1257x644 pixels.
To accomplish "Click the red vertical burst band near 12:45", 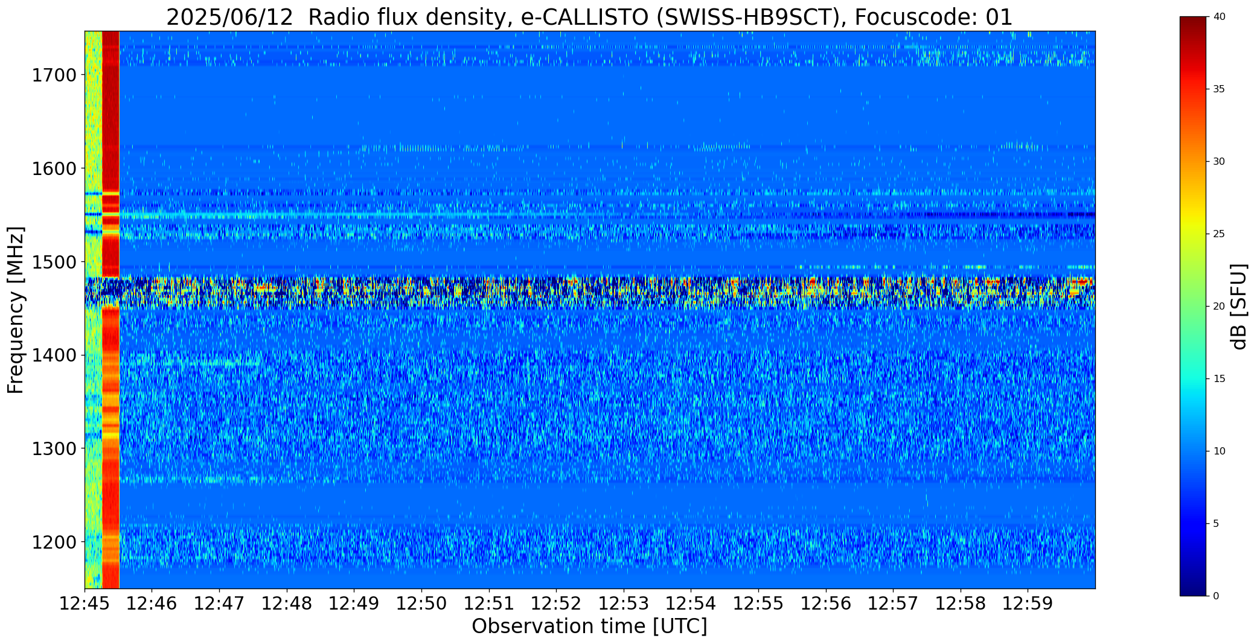I will coord(110,310).
